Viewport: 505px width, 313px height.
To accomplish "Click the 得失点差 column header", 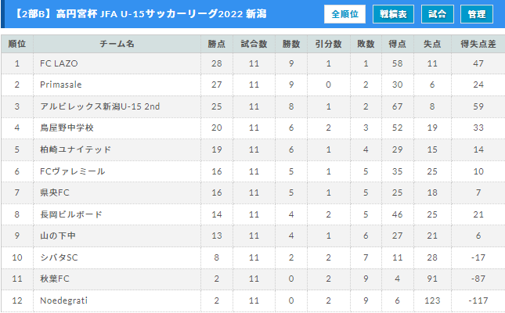I will coord(478,44).
